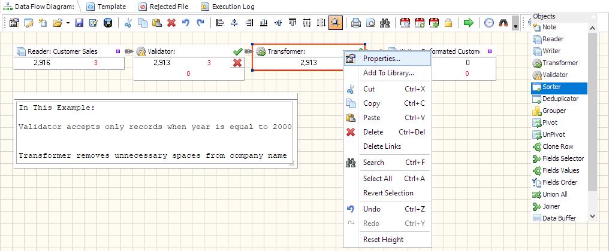Choose Reset Height in context menu

point(388,240)
